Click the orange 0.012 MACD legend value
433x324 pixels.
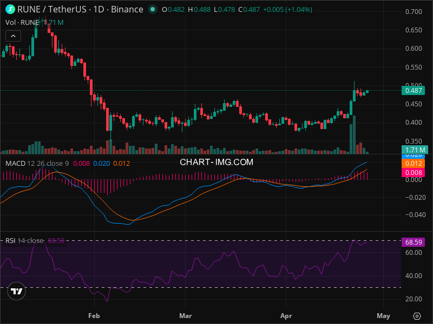[121, 164]
